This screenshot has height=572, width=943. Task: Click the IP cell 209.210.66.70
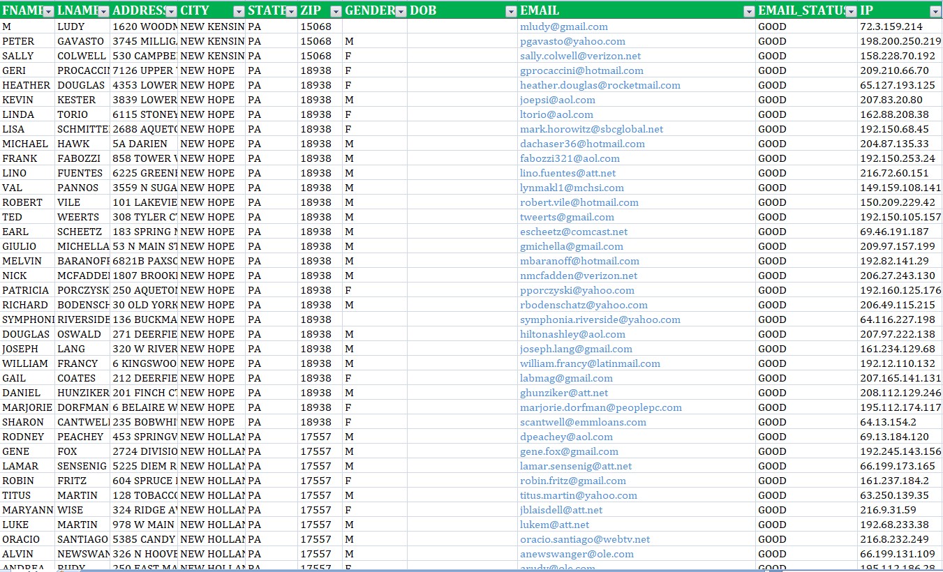tap(900, 70)
